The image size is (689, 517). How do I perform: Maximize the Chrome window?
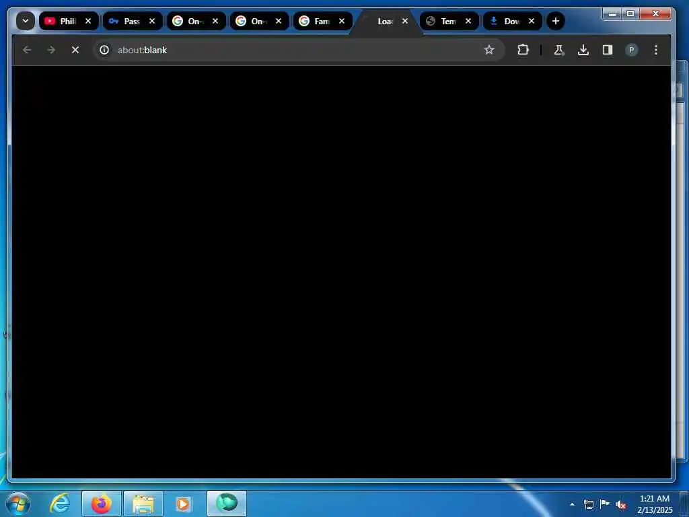(x=630, y=13)
